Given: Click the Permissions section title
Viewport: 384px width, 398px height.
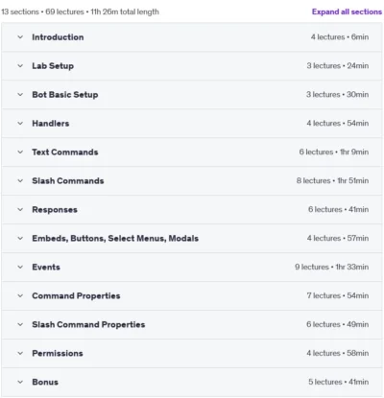Looking at the screenshot, I should tap(58, 354).
